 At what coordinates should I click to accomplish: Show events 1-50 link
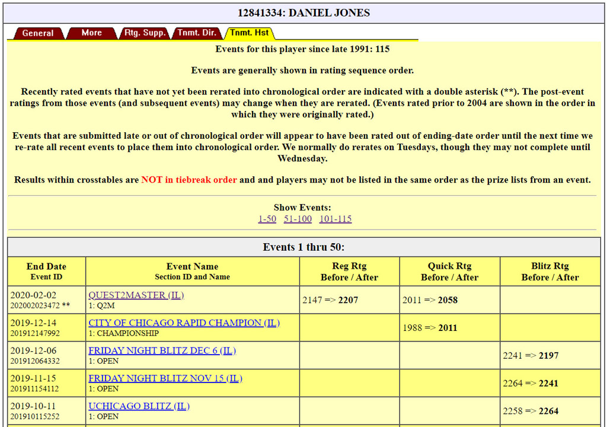267,219
